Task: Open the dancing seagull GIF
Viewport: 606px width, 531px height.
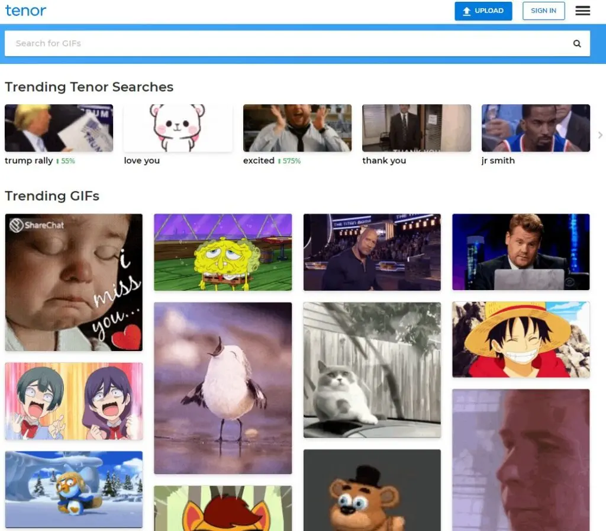Action: tap(223, 388)
